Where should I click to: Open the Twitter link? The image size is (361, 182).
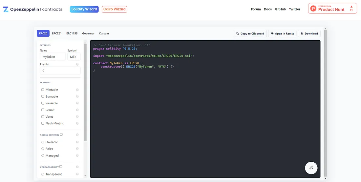pos(295,10)
